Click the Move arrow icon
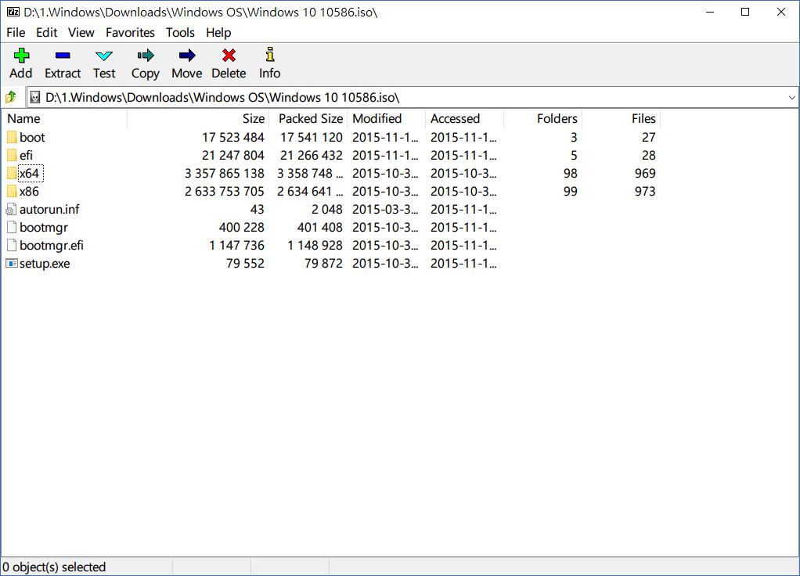Viewport: 800px width, 576px height. tap(187, 55)
